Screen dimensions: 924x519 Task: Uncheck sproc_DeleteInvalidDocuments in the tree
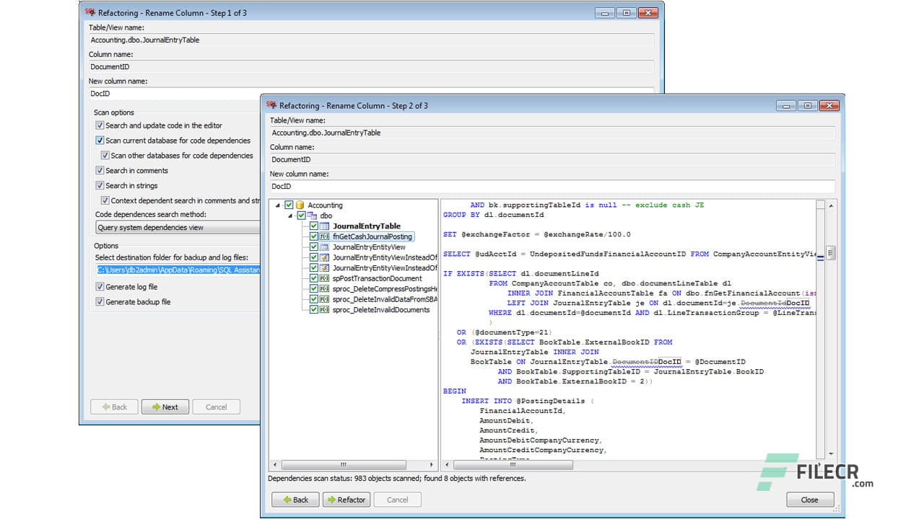315,309
